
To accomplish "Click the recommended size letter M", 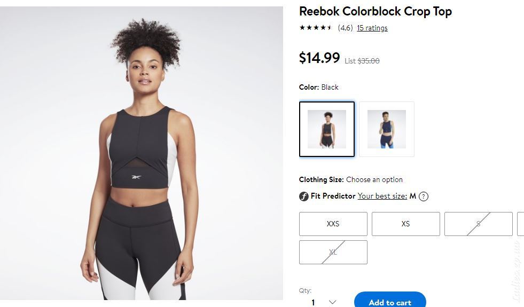I will point(413,196).
